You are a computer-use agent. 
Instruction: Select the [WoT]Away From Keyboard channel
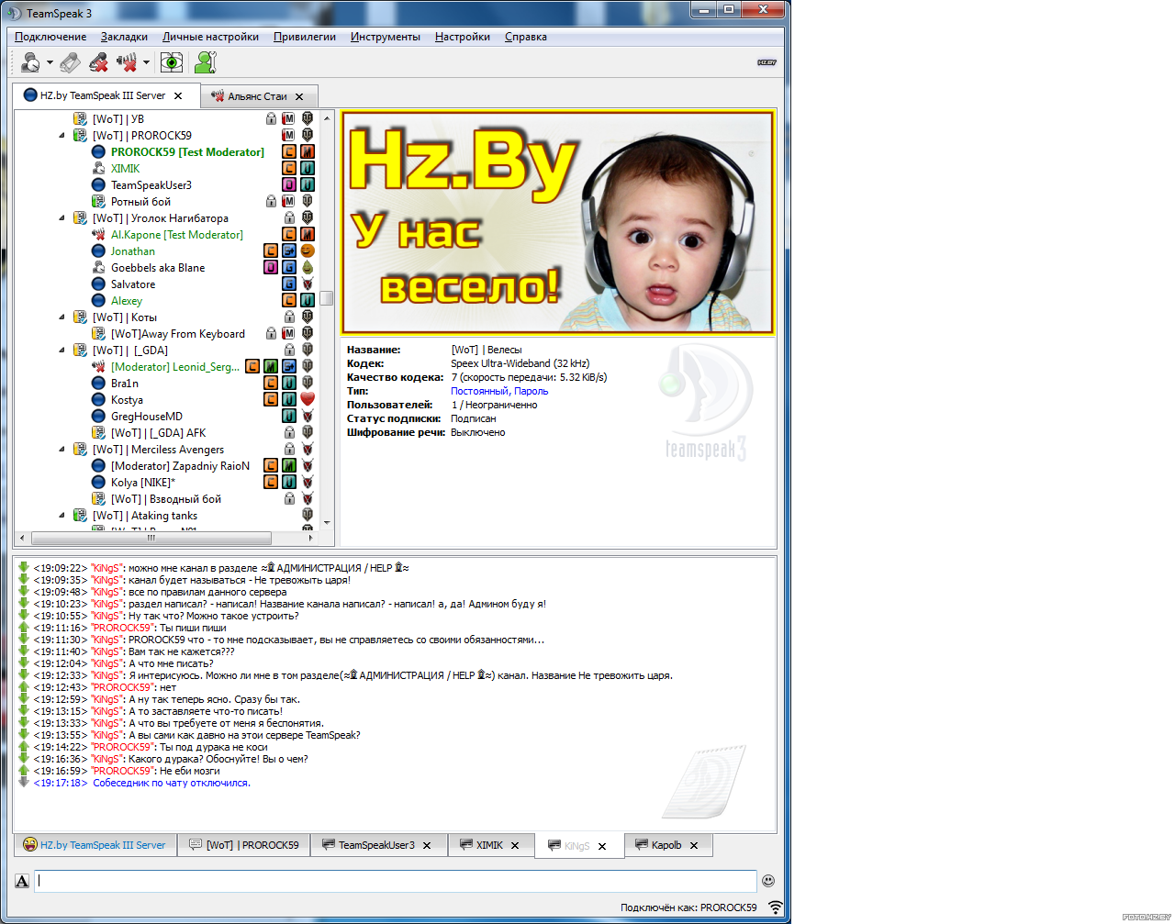tap(178, 334)
